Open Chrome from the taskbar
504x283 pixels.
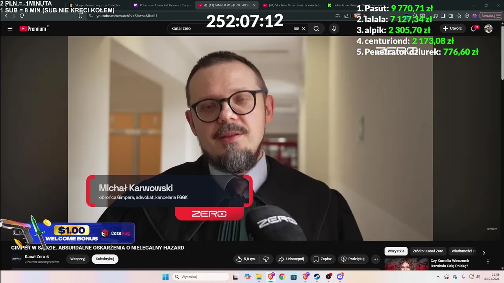282,277
